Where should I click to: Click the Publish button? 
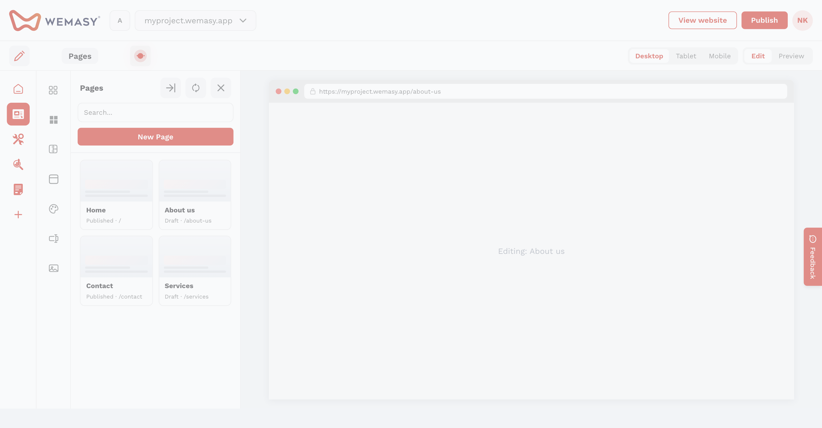[x=764, y=20]
